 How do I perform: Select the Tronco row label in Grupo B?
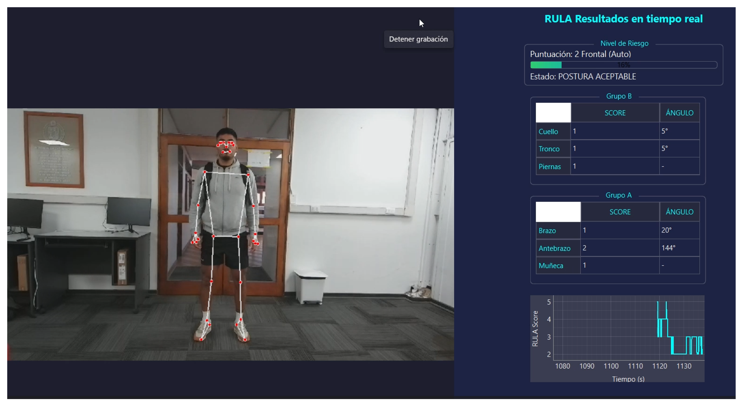pyautogui.click(x=549, y=149)
